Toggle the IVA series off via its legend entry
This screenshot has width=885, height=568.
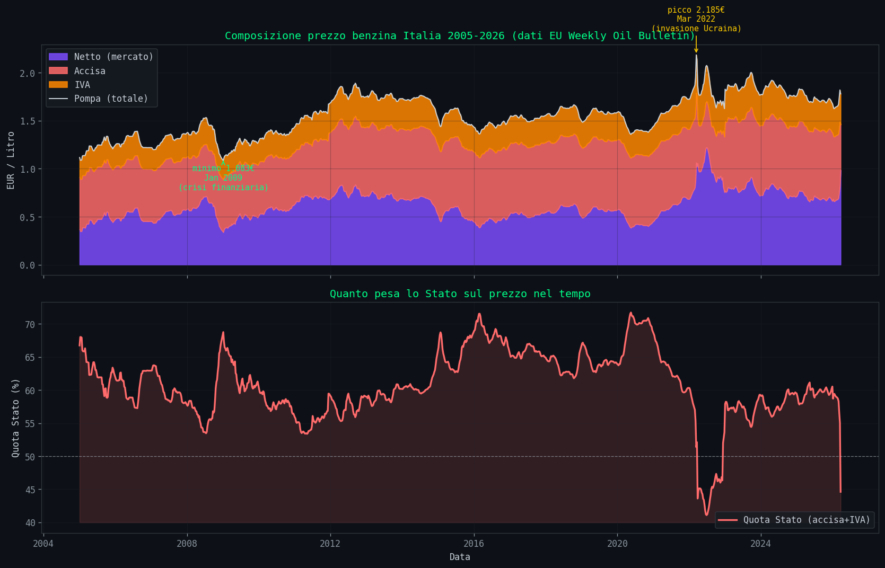point(82,85)
